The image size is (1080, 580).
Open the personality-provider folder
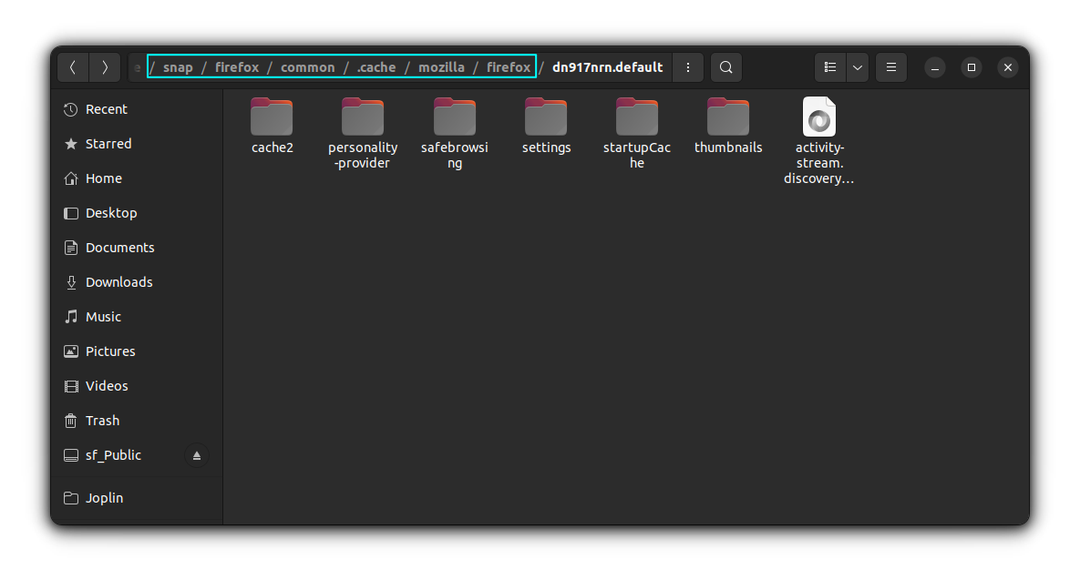click(x=362, y=117)
